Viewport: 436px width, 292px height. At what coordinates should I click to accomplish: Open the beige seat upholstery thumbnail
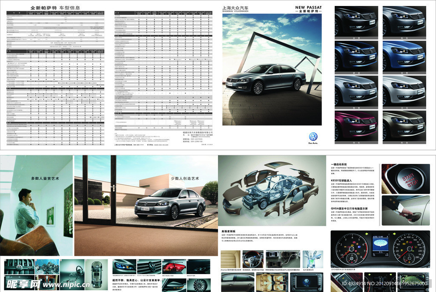[230, 259]
